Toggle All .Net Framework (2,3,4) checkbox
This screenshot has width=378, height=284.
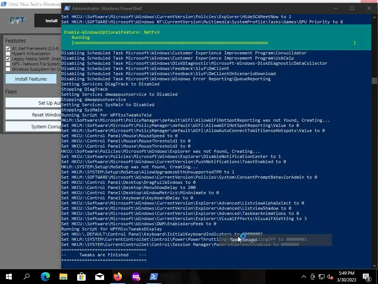(x=8, y=48)
